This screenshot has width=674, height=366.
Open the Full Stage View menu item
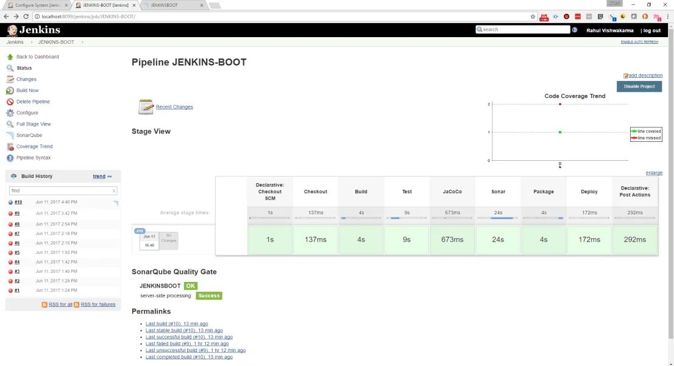click(x=34, y=124)
